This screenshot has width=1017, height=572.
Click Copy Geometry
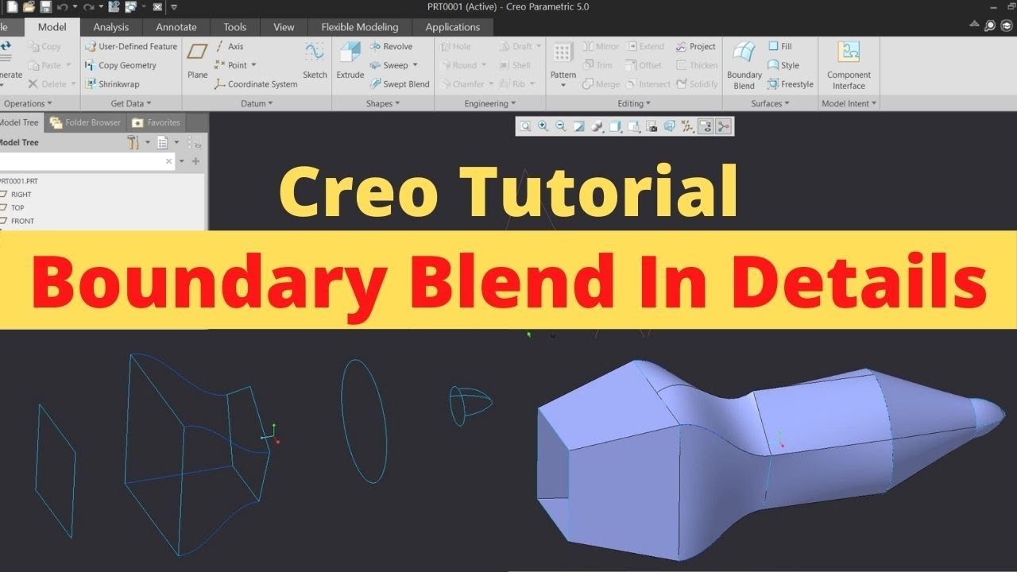pyautogui.click(x=121, y=65)
